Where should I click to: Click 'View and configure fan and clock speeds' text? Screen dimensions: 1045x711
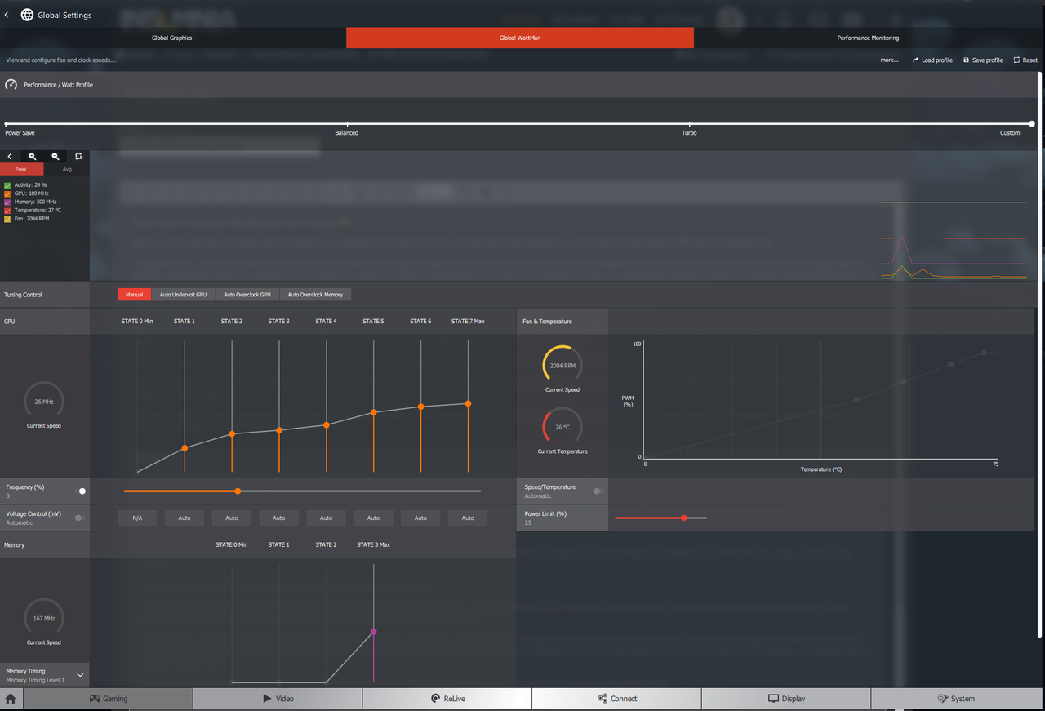click(61, 60)
